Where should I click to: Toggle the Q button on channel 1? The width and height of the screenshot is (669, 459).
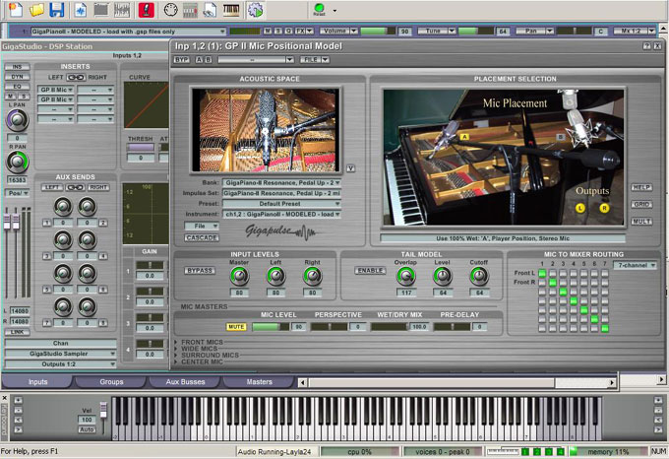tap(288, 32)
